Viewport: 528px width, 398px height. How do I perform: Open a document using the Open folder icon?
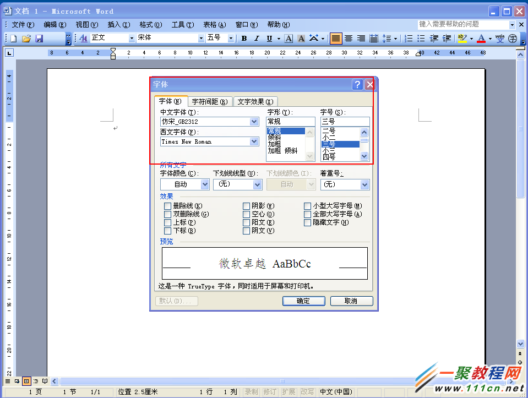pos(26,38)
